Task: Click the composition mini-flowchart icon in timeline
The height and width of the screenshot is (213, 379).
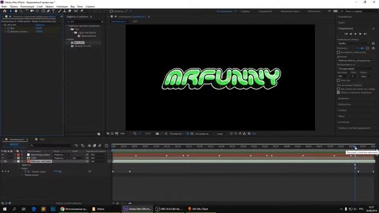Action: (76, 146)
